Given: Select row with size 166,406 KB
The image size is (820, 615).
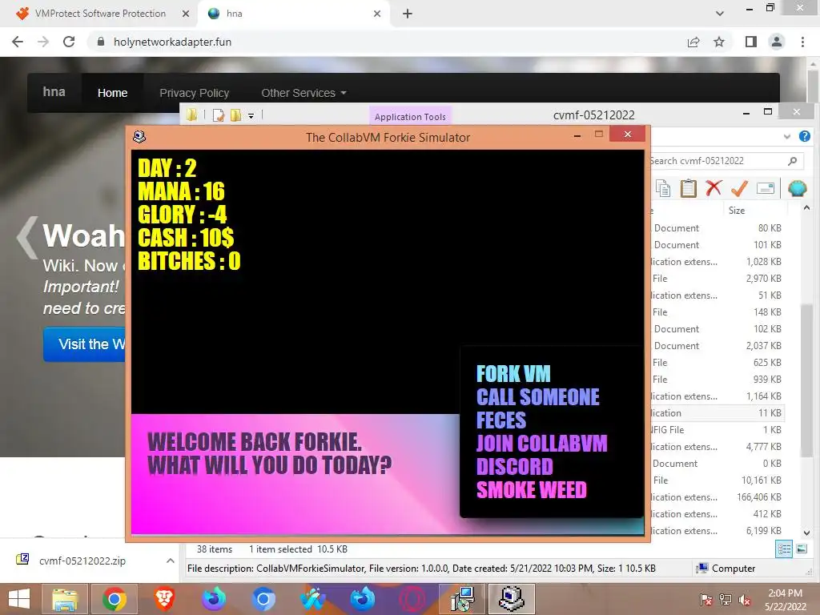Looking at the screenshot, I should [x=717, y=496].
